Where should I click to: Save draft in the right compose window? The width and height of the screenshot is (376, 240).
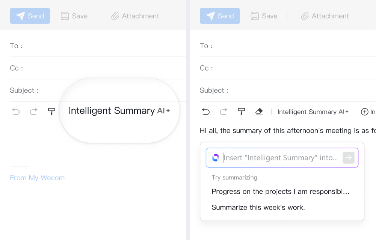pos(264,16)
